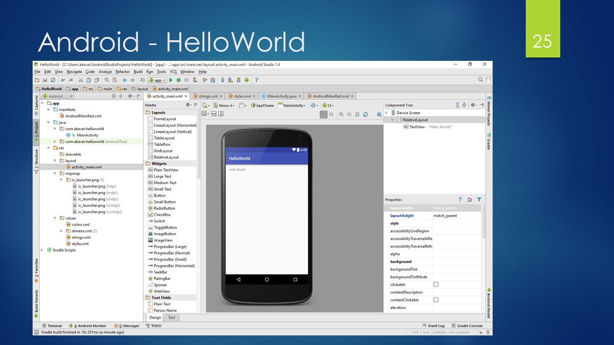Expand all in the Component Tree
Screen dimensions: 614x345
[x=457, y=105]
